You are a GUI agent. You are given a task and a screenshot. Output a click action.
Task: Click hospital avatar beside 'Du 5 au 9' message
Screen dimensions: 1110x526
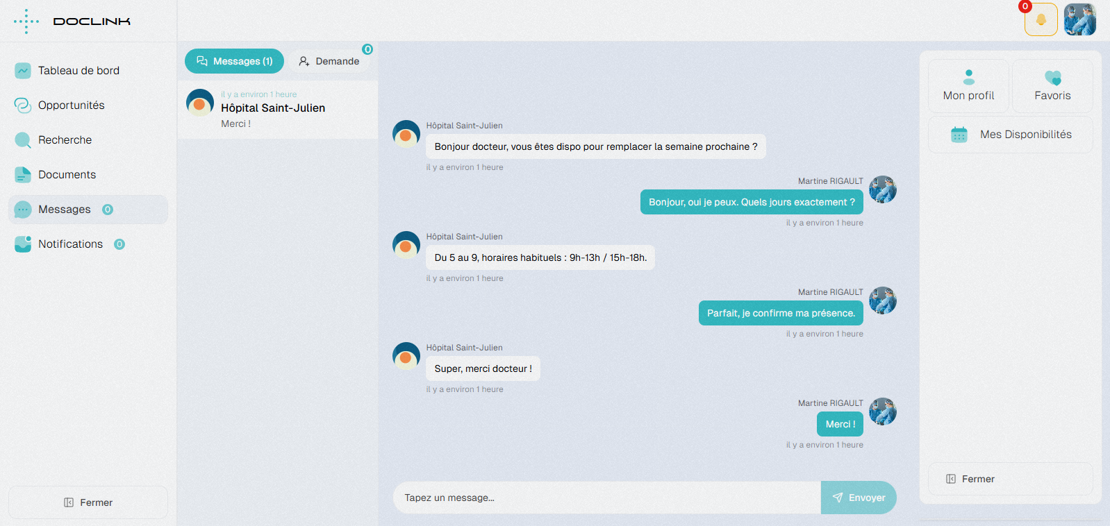coord(406,245)
